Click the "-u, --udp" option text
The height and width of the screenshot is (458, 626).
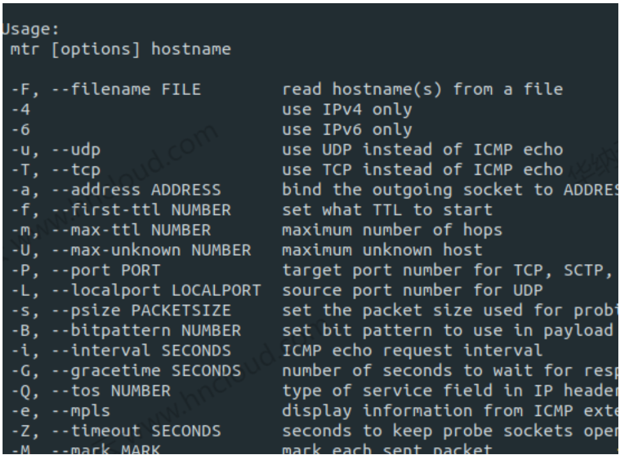[x=56, y=150]
